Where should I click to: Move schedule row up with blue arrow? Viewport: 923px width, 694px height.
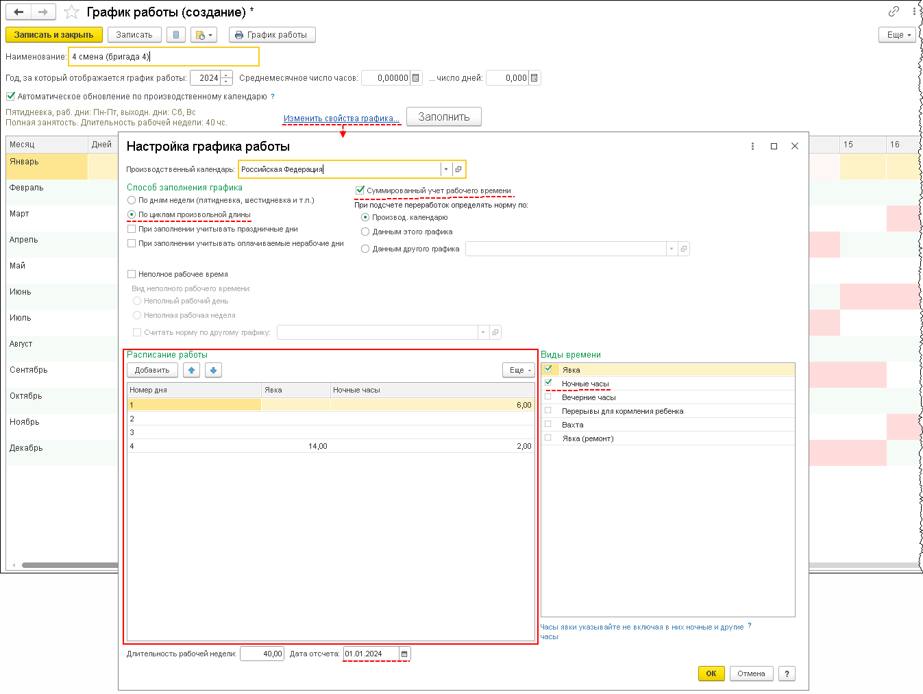click(192, 370)
